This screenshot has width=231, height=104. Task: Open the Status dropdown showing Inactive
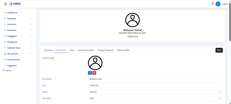point(155,92)
